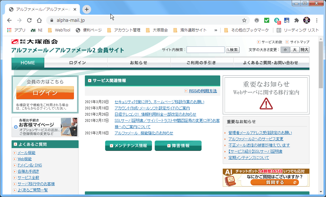Open the 不正メール送信の被害が増えています link
Image resolution: width=326 pixels, height=197 pixels.
259,145
